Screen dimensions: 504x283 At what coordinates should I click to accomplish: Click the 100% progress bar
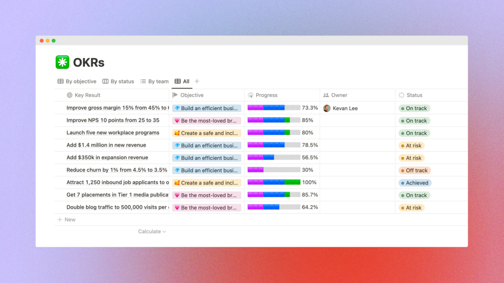click(x=274, y=182)
